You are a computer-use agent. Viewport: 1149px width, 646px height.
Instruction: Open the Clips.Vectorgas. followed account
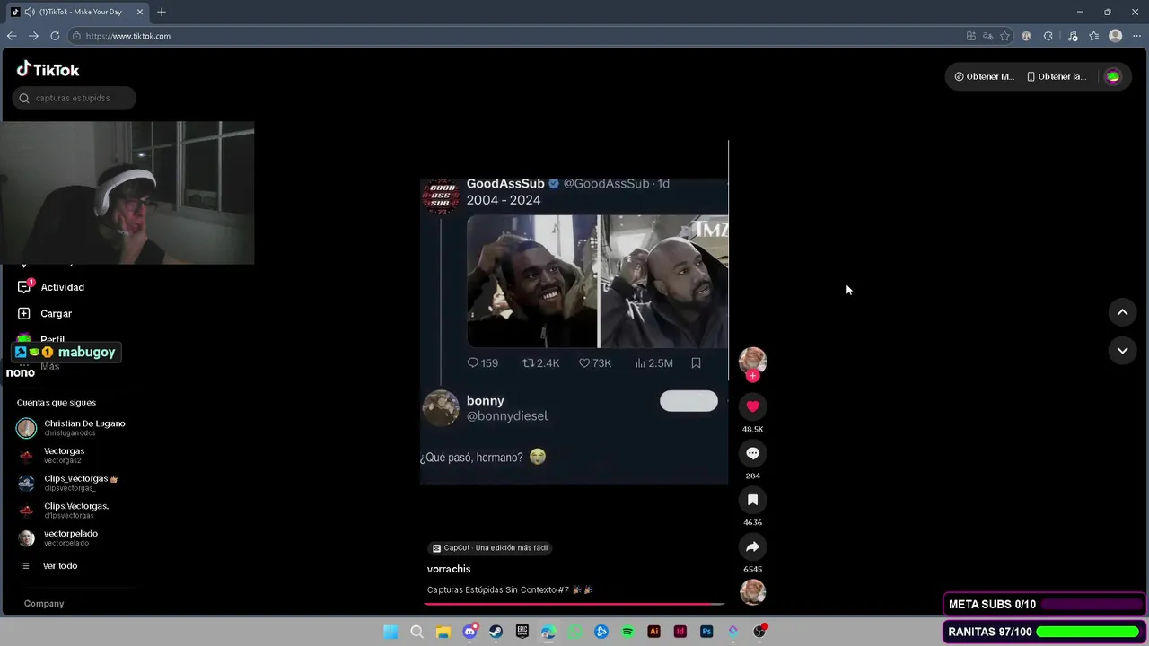(x=65, y=510)
